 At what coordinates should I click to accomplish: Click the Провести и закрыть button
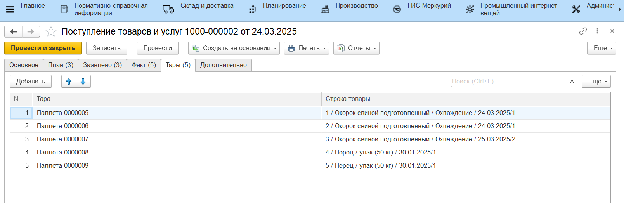point(43,48)
